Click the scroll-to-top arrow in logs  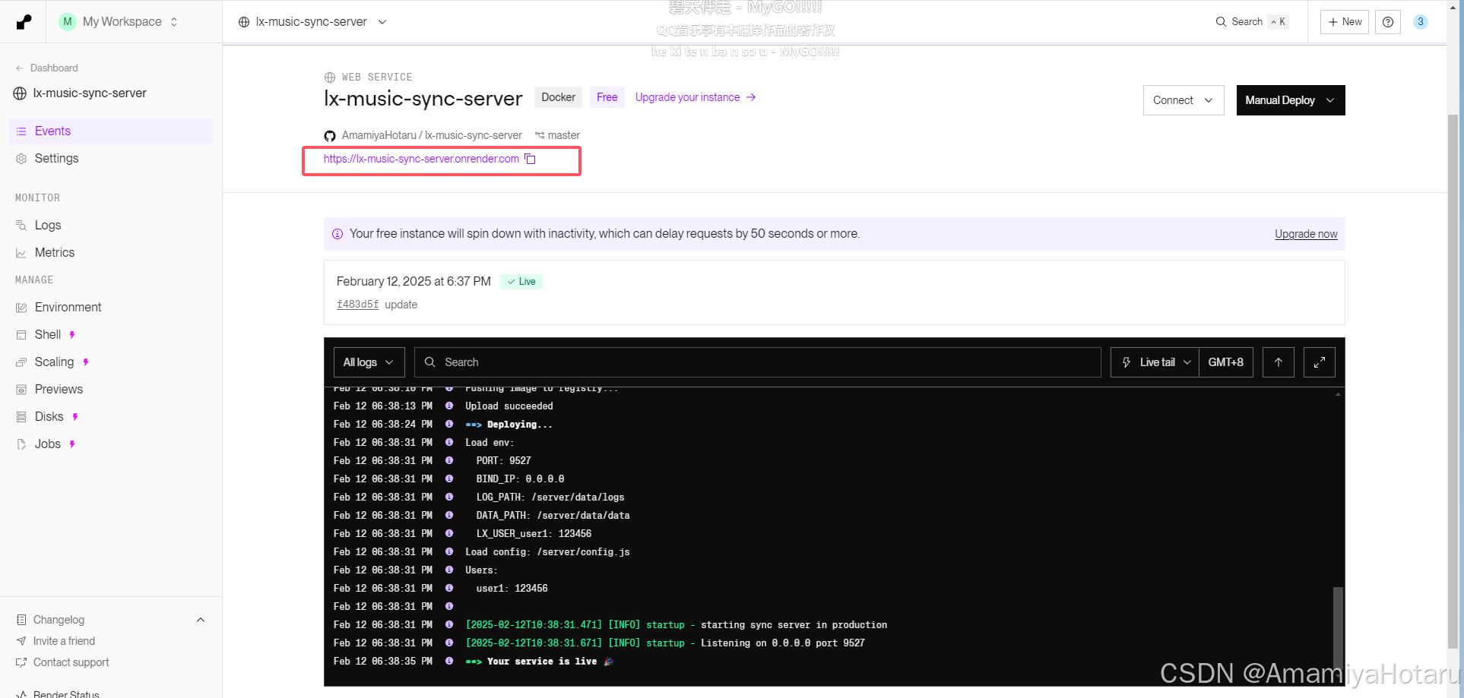point(1279,362)
